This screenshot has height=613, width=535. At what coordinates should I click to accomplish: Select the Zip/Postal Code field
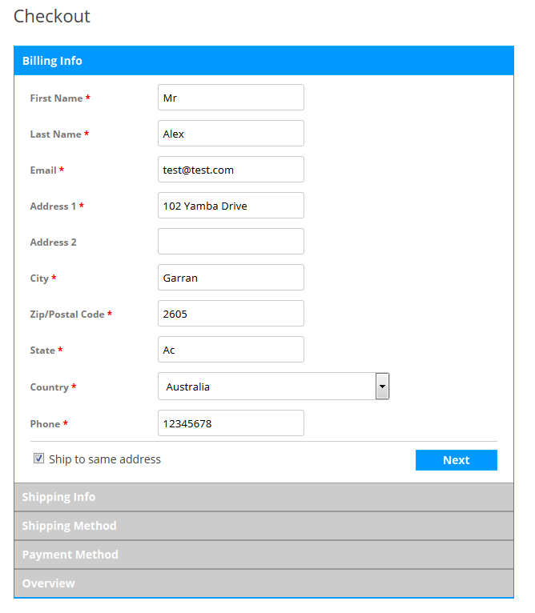tap(231, 313)
